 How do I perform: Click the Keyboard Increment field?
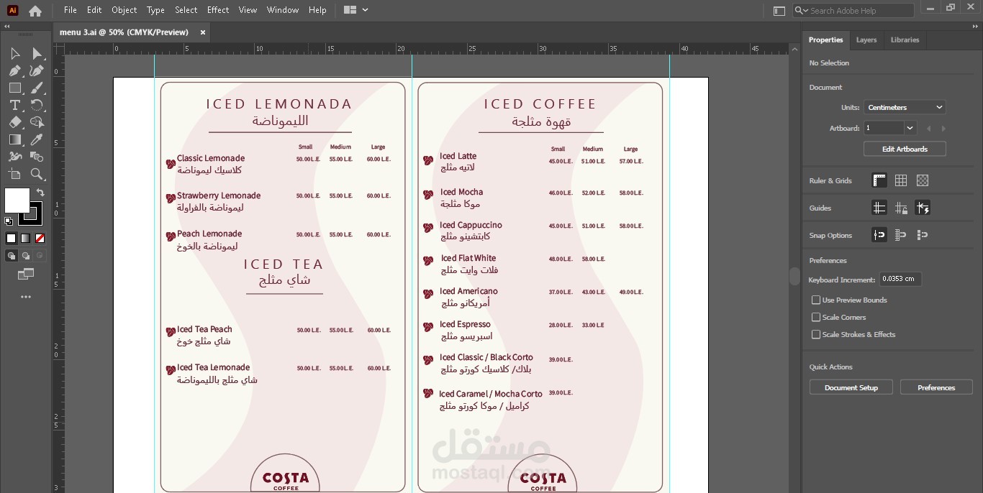(x=900, y=279)
